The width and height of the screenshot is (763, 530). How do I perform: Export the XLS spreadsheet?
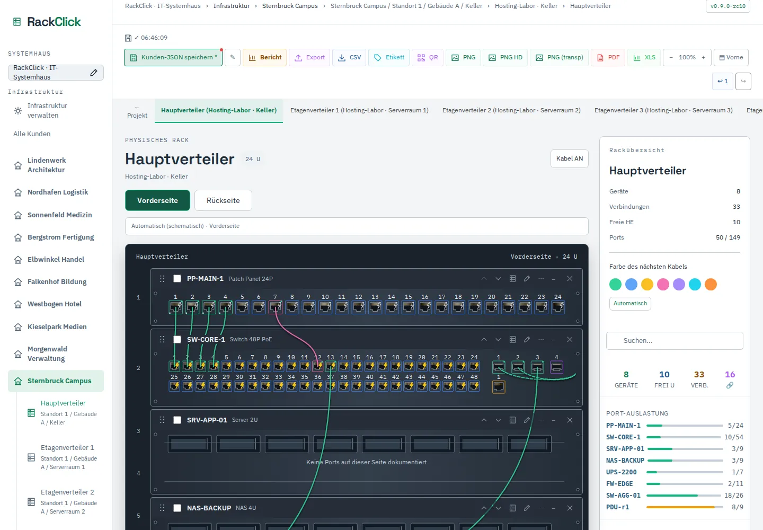tap(644, 57)
